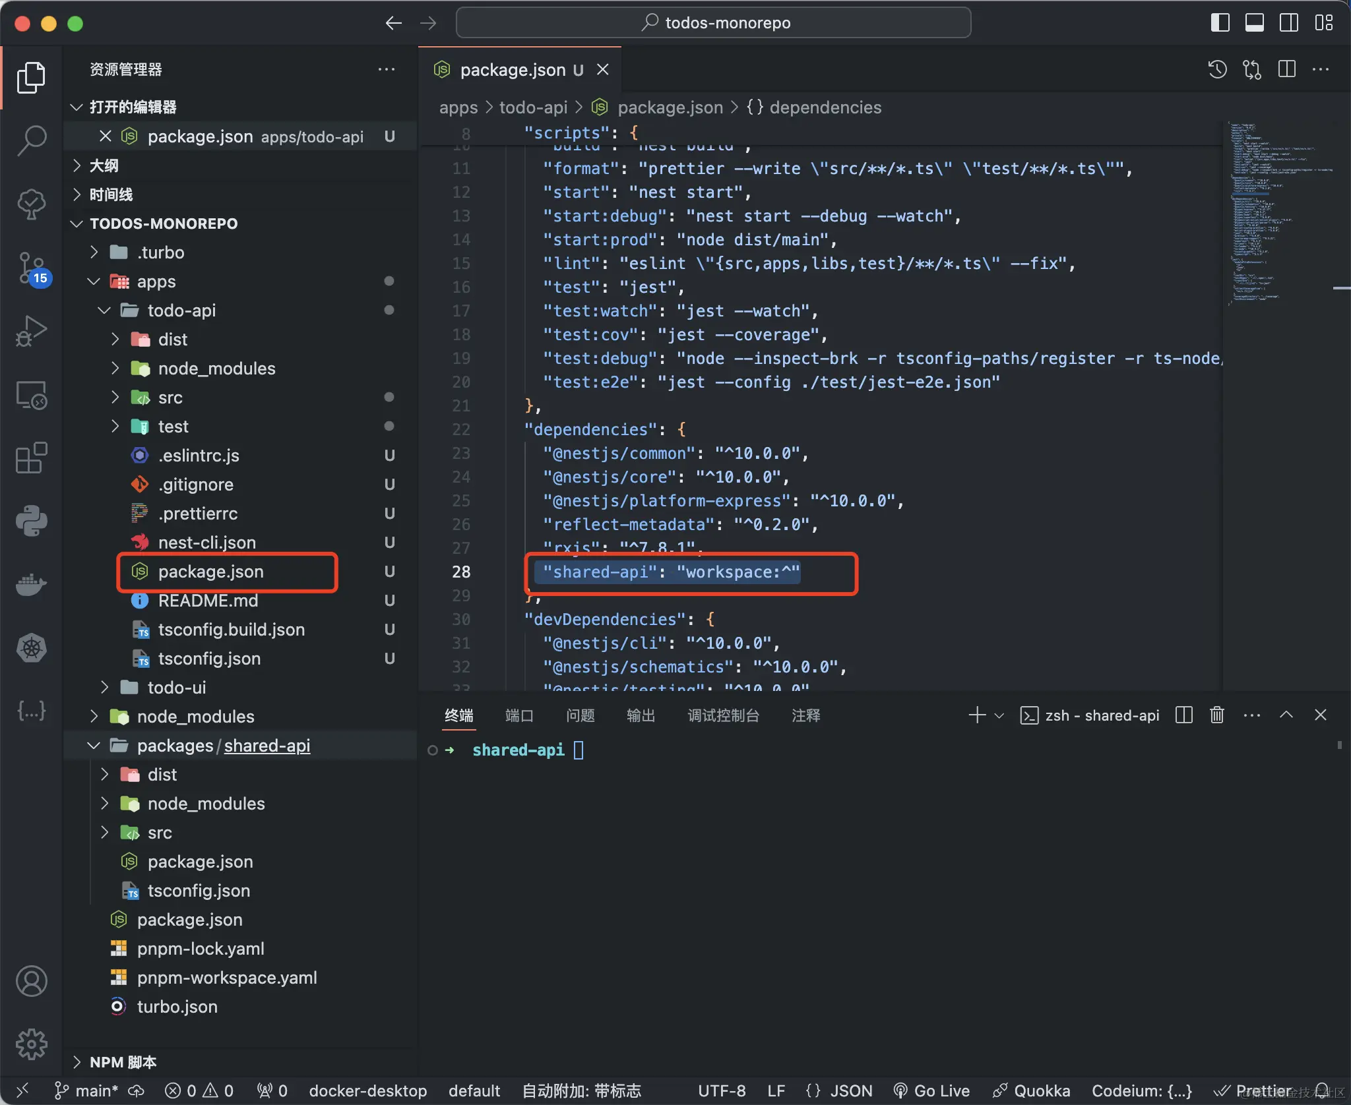1351x1105 pixels.
Task: Open the Extensions view
Action: [31, 458]
